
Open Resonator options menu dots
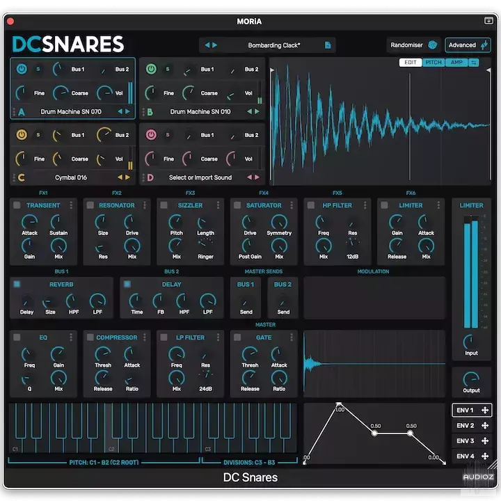point(145,205)
